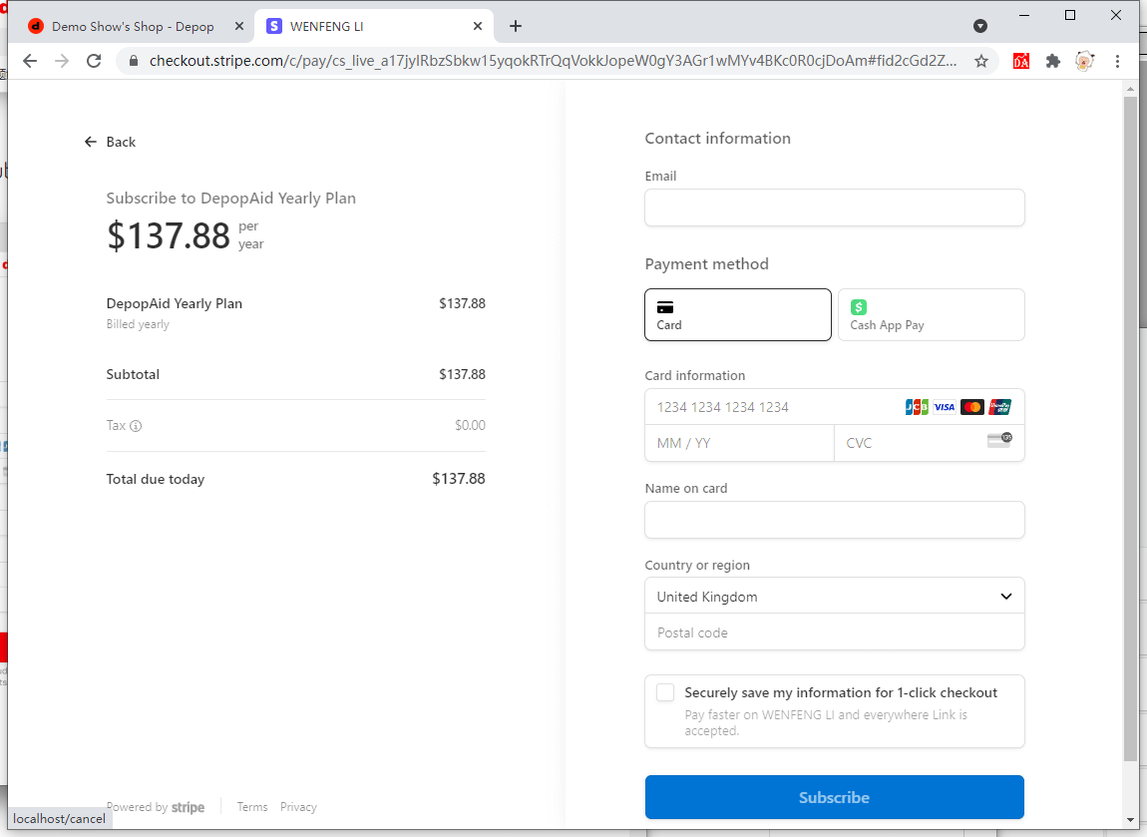Close the WENFENG LI tab
Image resolution: width=1147 pixels, height=837 pixels.
478,26
